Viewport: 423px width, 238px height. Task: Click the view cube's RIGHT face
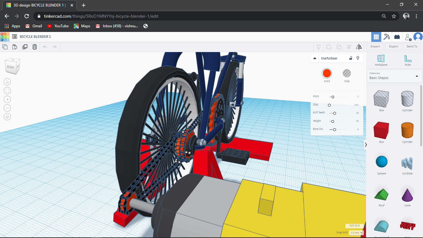pos(11,67)
